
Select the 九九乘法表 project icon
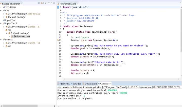4,7
